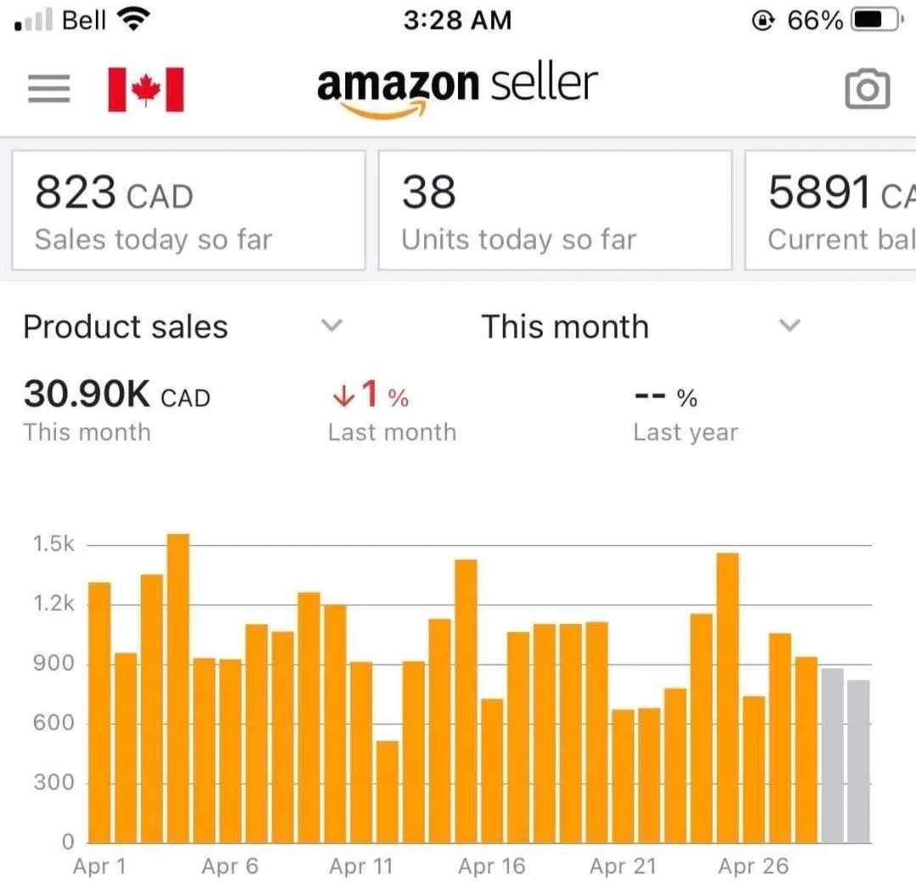
Task: Tap the first orange bar for Apr 1
Action: pyautogui.click(x=99, y=712)
